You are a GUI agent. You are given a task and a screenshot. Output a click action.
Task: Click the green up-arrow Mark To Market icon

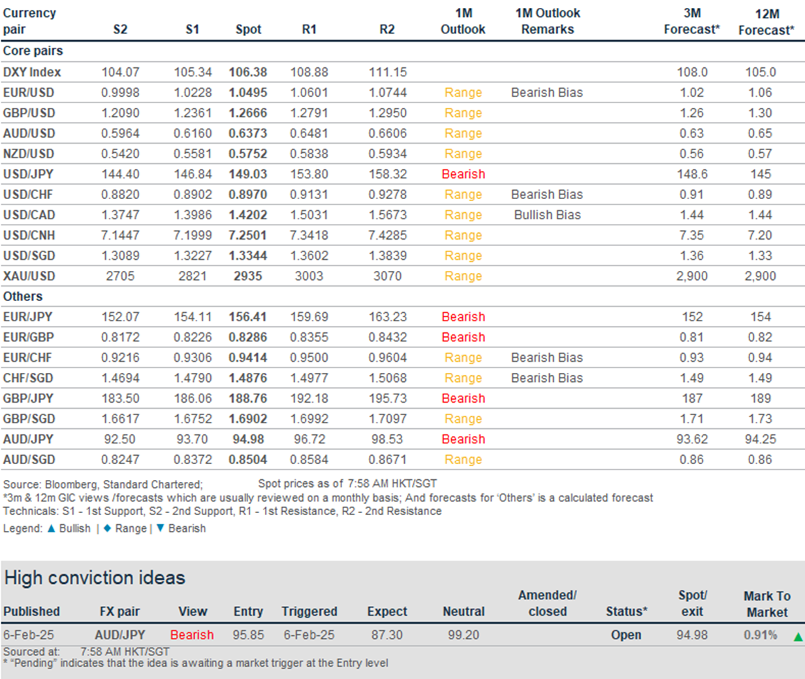tap(797, 637)
